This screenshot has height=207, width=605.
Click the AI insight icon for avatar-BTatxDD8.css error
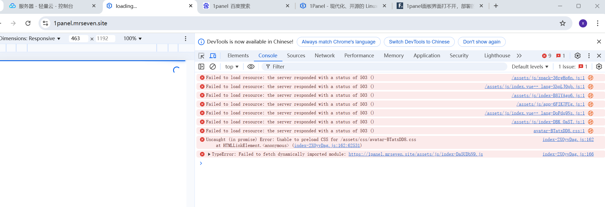(591, 131)
